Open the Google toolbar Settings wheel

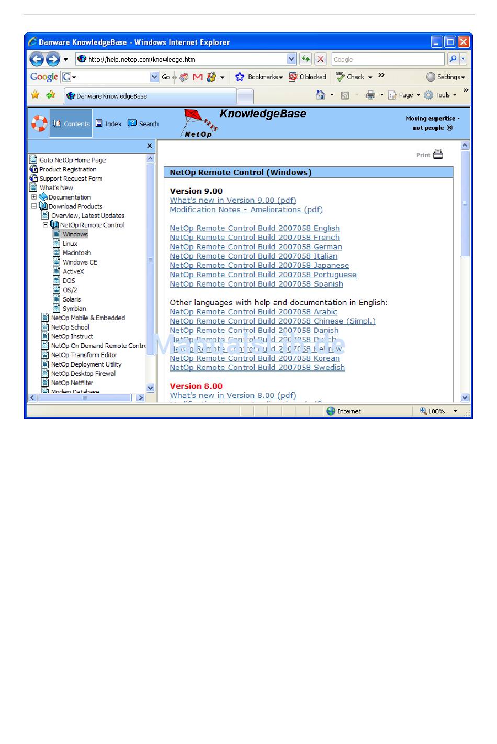431,77
